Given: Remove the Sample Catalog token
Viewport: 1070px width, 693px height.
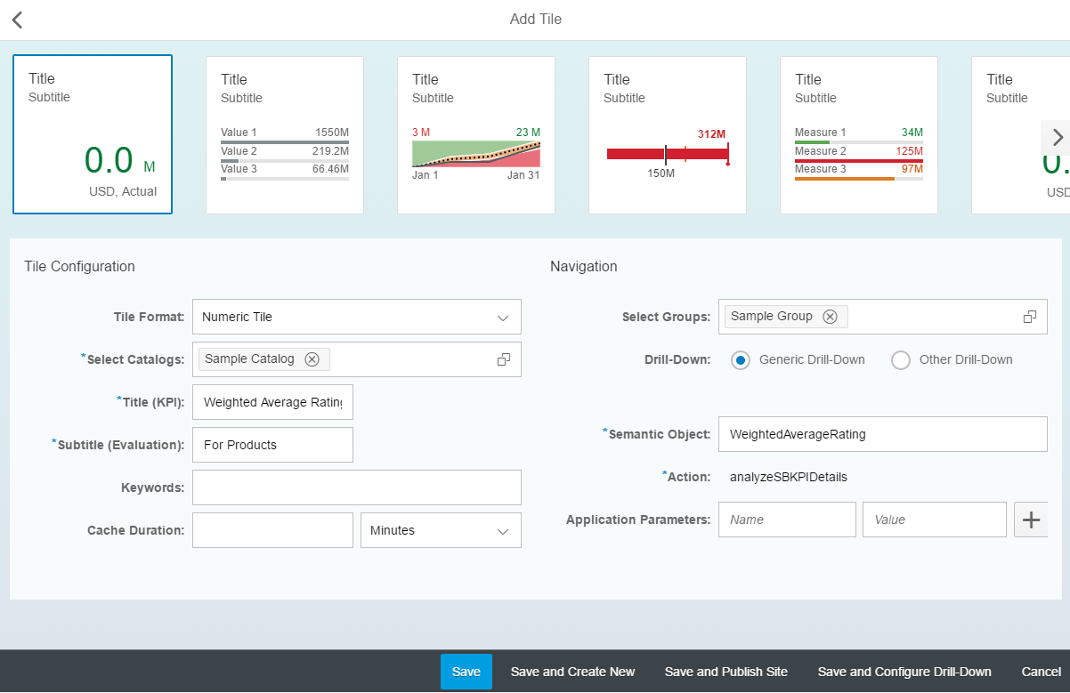Looking at the screenshot, I should pos(312,359).
